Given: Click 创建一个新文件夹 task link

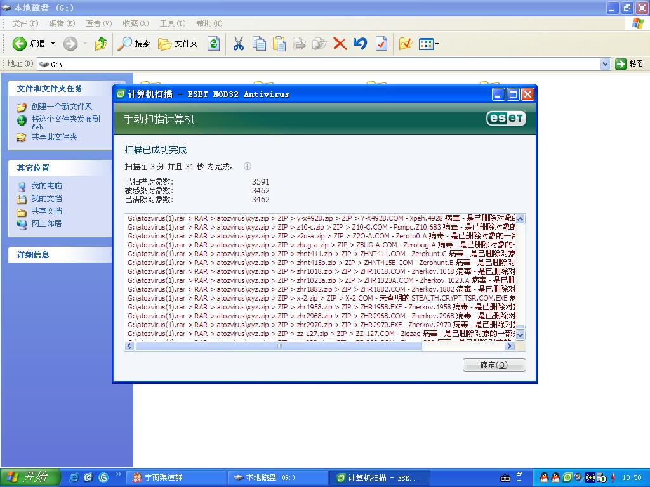Looking at the screenshot, I should point(62,107).
